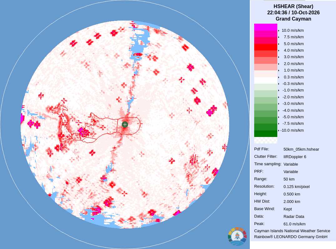Click the -10.0 m/s/km legend label
336x249 pixels.
[292, 130]
